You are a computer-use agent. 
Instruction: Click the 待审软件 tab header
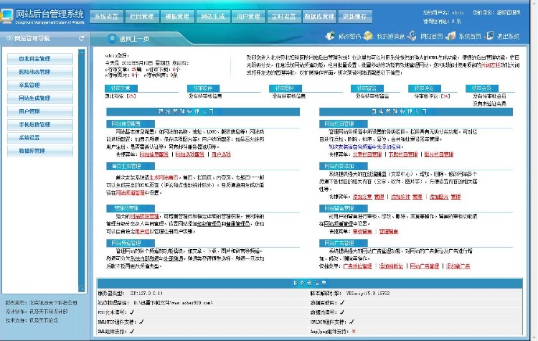(203, 88)
